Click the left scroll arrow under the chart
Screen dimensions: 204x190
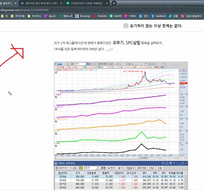click(55, 158)
